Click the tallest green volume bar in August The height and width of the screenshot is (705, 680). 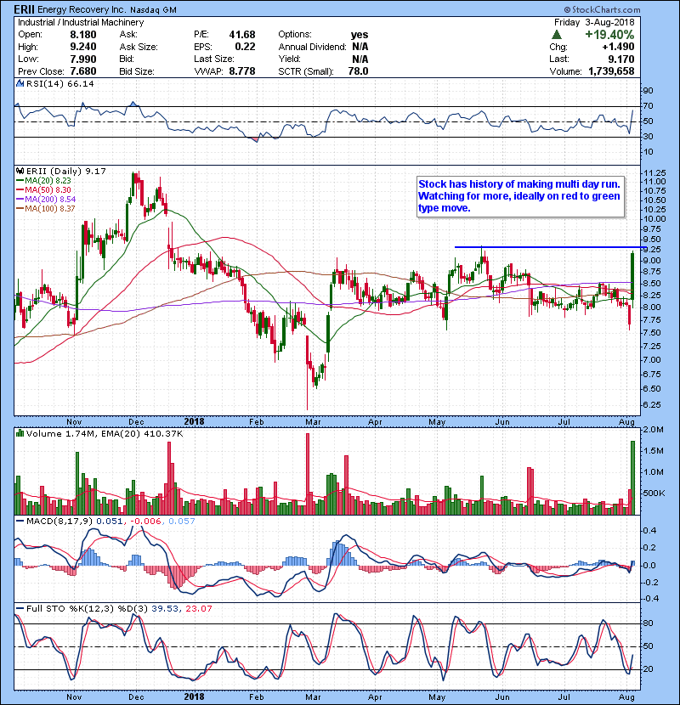(x=632, y=477)
